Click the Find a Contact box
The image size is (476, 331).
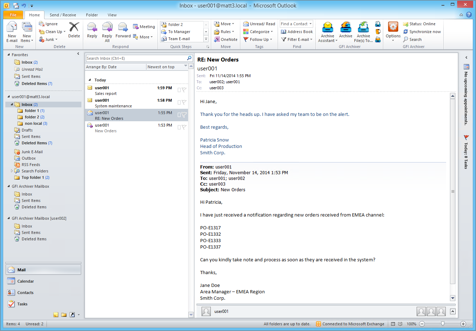(296, 24)
